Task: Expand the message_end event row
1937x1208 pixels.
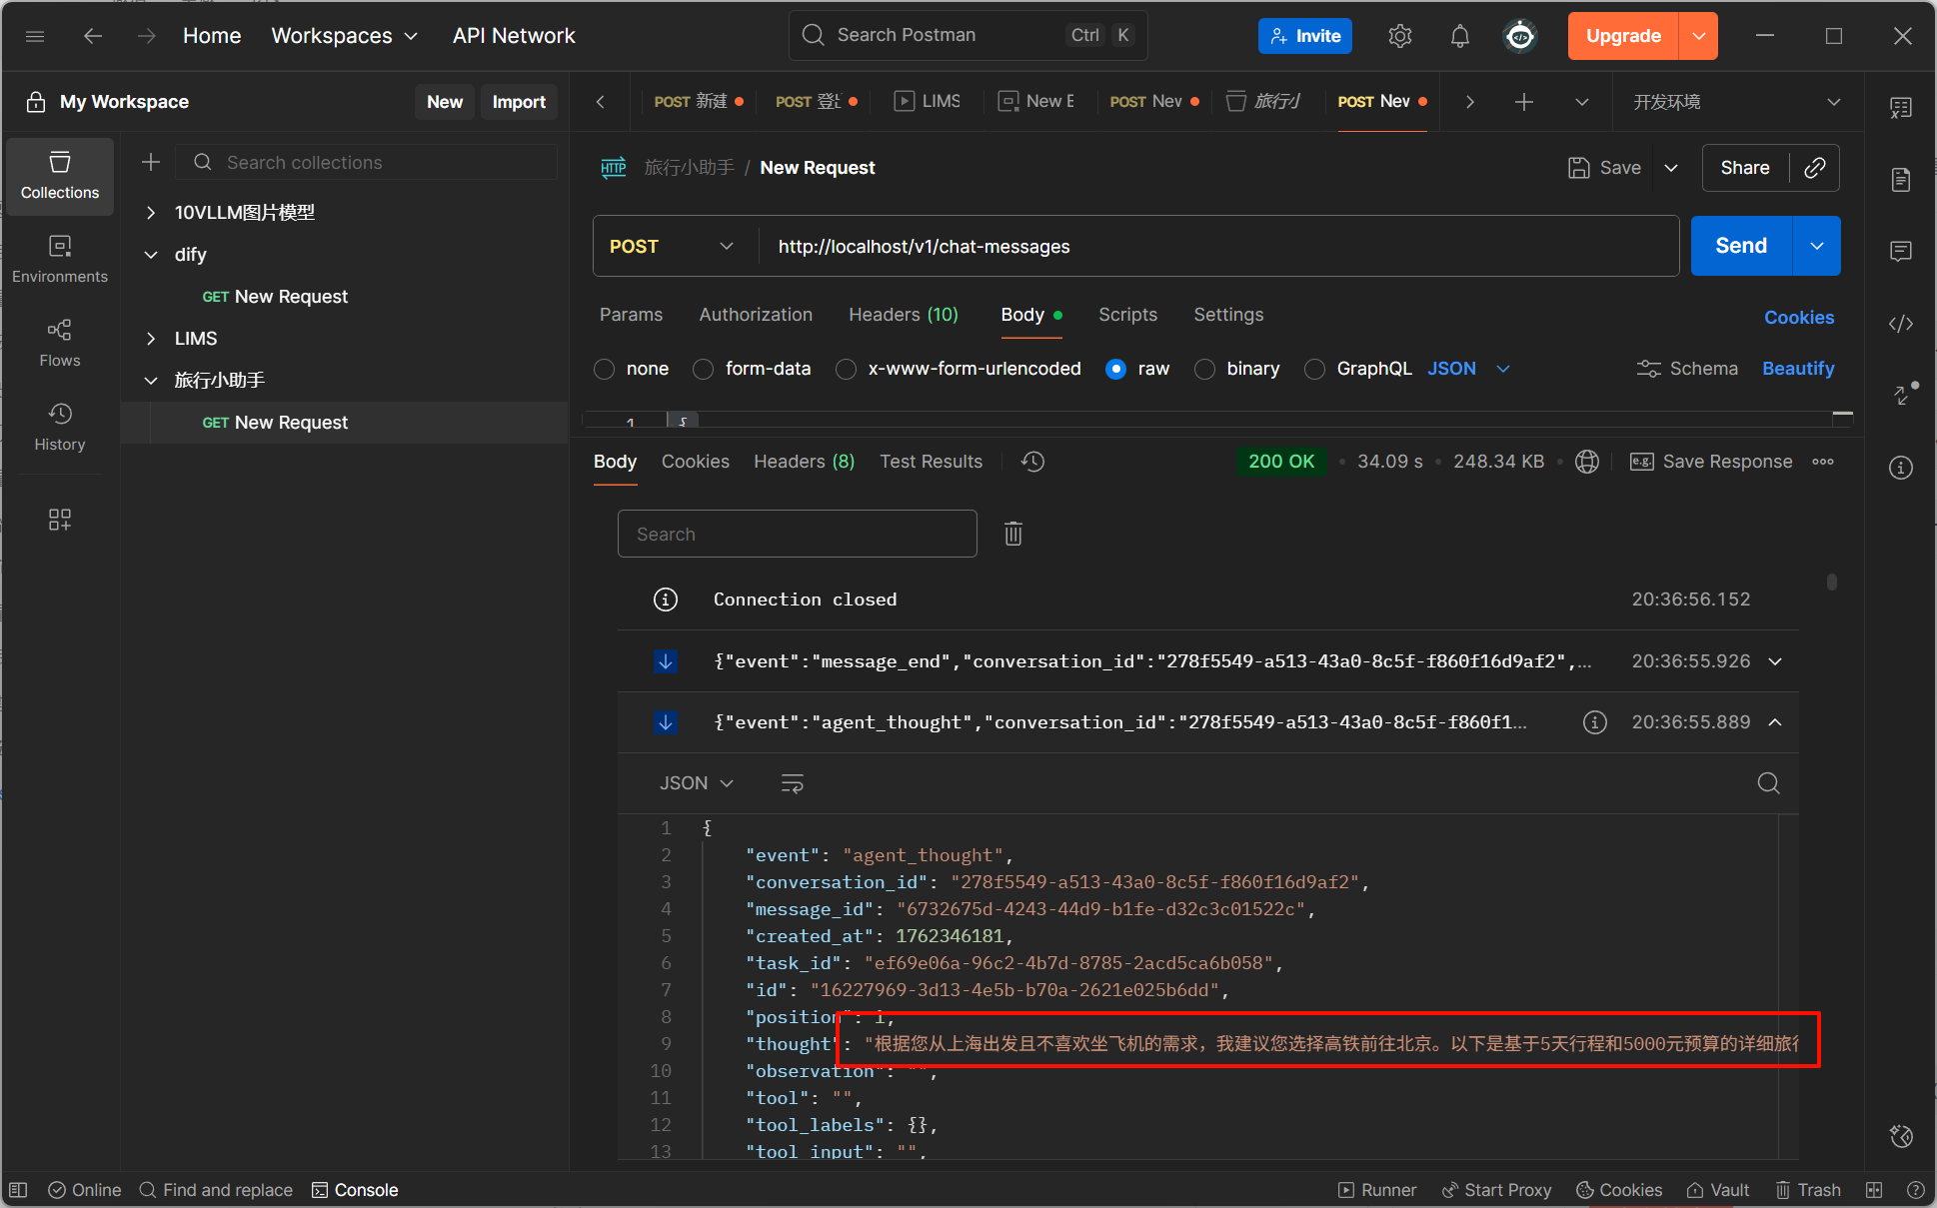Action: coord(1775,661)
